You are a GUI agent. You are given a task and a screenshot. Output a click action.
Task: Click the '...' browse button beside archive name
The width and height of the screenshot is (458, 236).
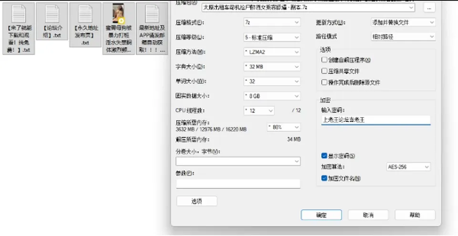(429, 8)
